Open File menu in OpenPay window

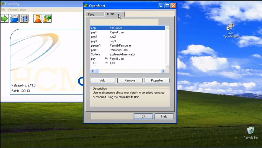coord(3,10)
